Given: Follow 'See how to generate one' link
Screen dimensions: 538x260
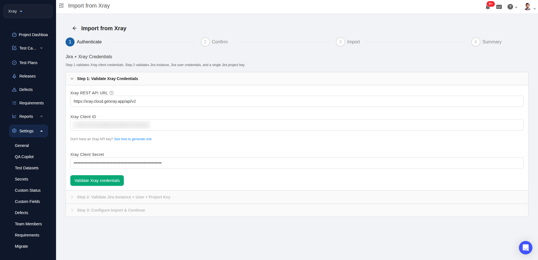Looking at the screenshot, I should [x=133, y=139].
